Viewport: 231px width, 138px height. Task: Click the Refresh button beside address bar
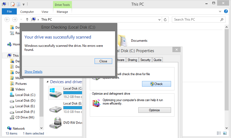click(165, 20)
